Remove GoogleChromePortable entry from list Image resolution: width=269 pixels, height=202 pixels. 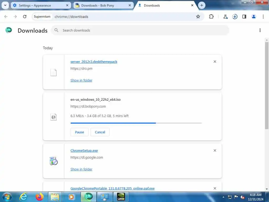click(215, 188)
